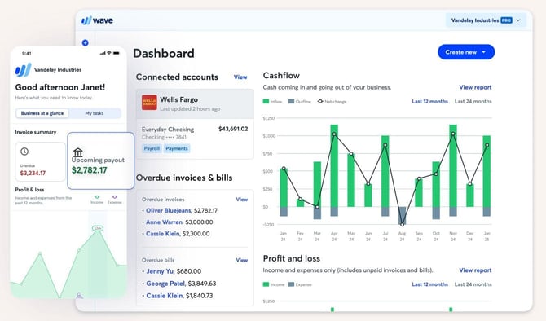Click the Aug 24 negative cashflow bar
Image resolution: width=546 pixels, height=321 pixels.
pos(403,216)
